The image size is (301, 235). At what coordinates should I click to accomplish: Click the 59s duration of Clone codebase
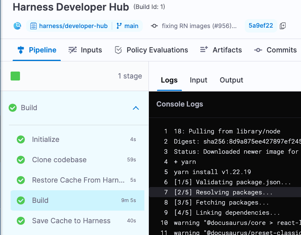click(131, 160)
